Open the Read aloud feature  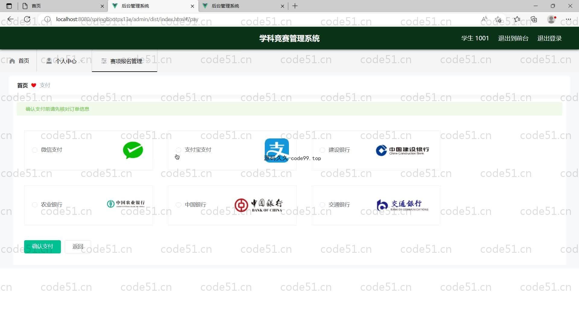[484, 19]
